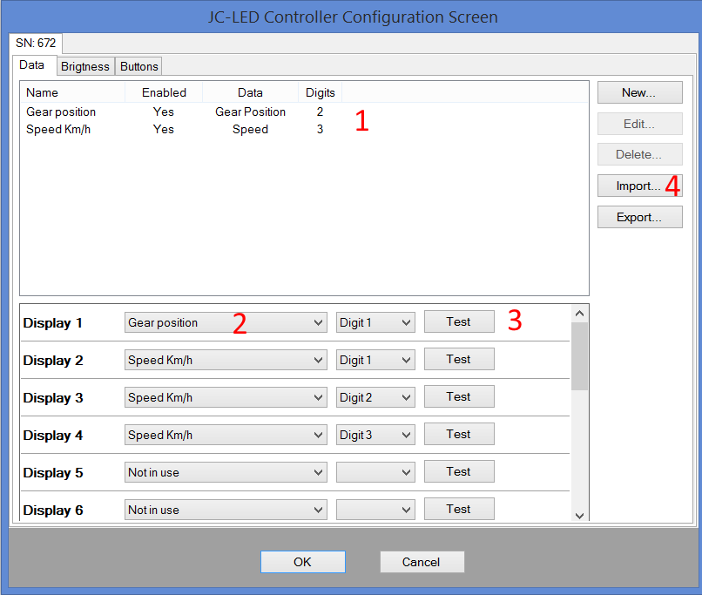Test Display 1 output
Image resolution: width=702 pixels, height=595 pixels.
click(x=458, y=321)
